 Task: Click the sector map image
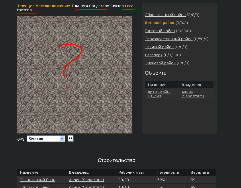(x=75, y=75)
